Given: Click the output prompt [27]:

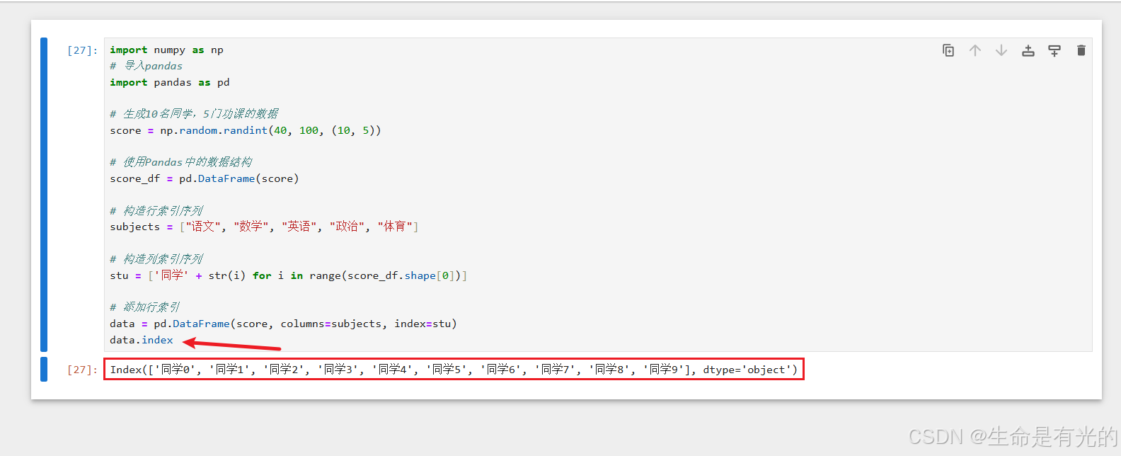Looking at the screenshot, I should point(83,370).
